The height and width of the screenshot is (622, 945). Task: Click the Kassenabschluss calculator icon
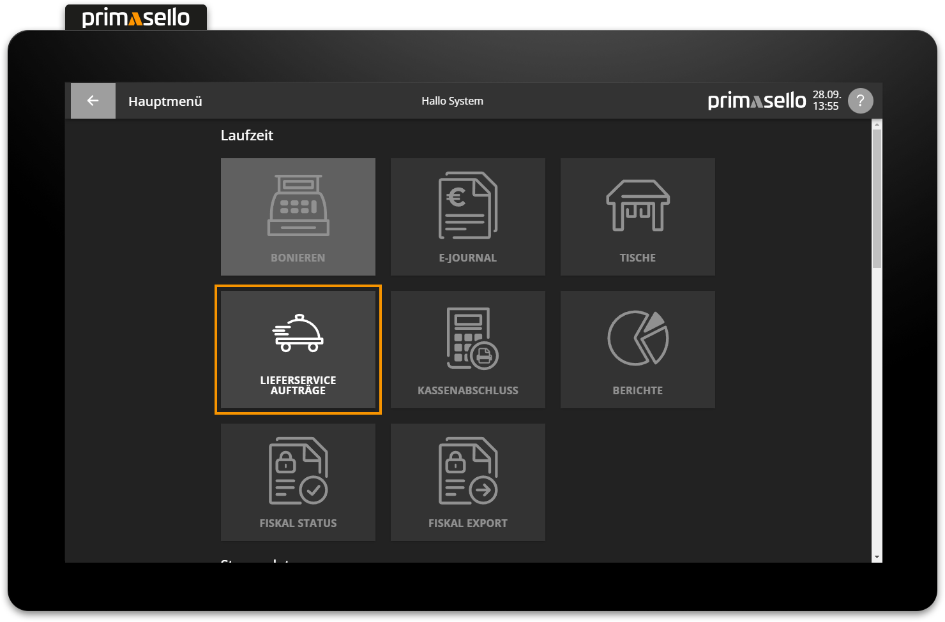472,338
